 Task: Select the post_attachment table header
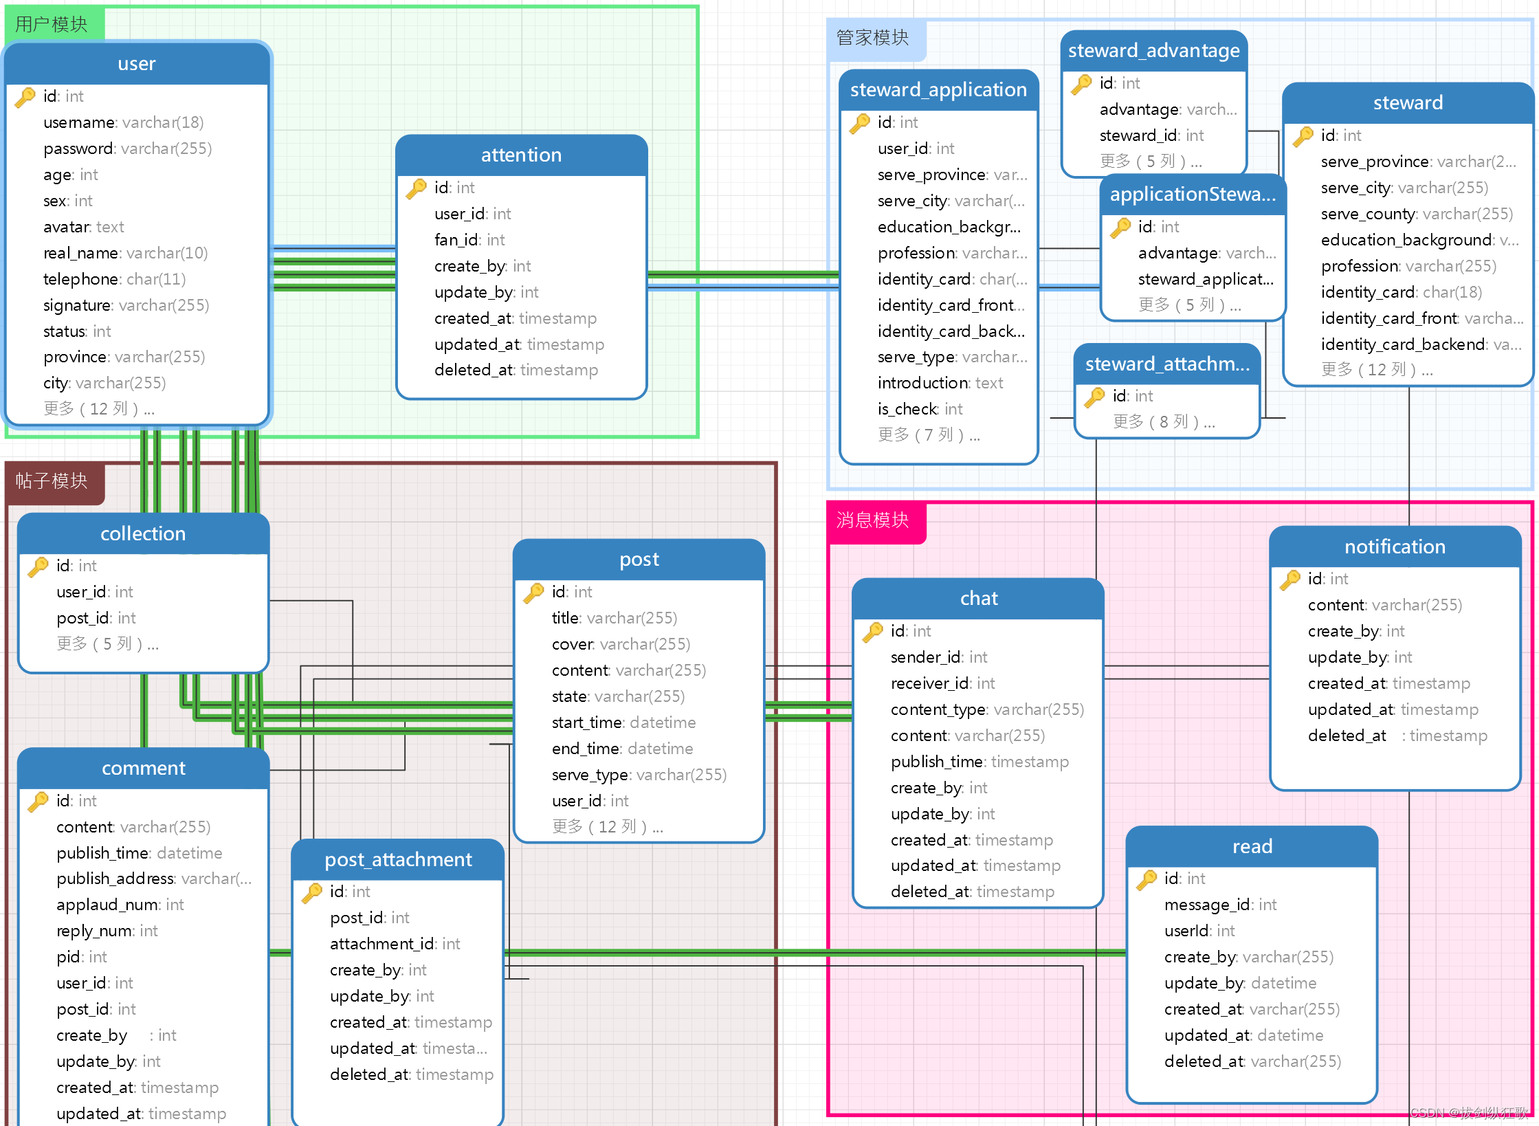point(398,860)
